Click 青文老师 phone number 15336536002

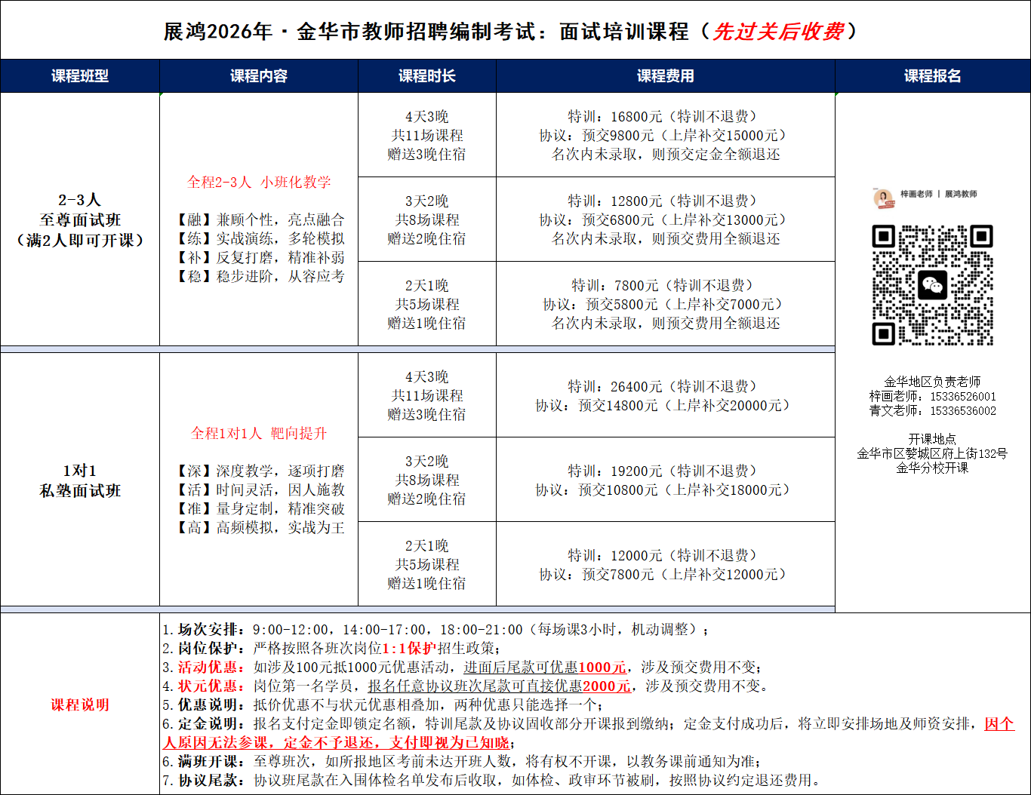[963, 411]
